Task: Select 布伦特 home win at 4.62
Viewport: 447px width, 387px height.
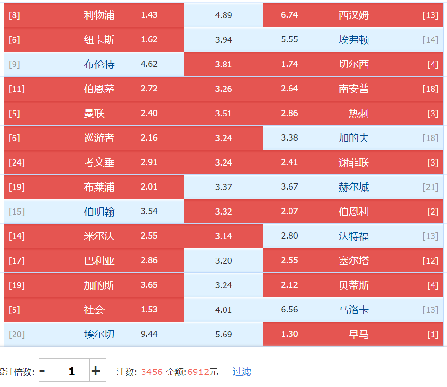Action: (x=94, y=64)
